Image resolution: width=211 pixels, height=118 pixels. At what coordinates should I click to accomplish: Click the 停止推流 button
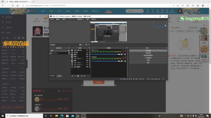click(x=148, y=51)
